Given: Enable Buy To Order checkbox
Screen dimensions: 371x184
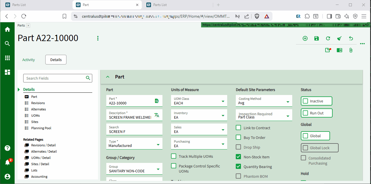Looking at the screenshot, I should tap(238, 137).
